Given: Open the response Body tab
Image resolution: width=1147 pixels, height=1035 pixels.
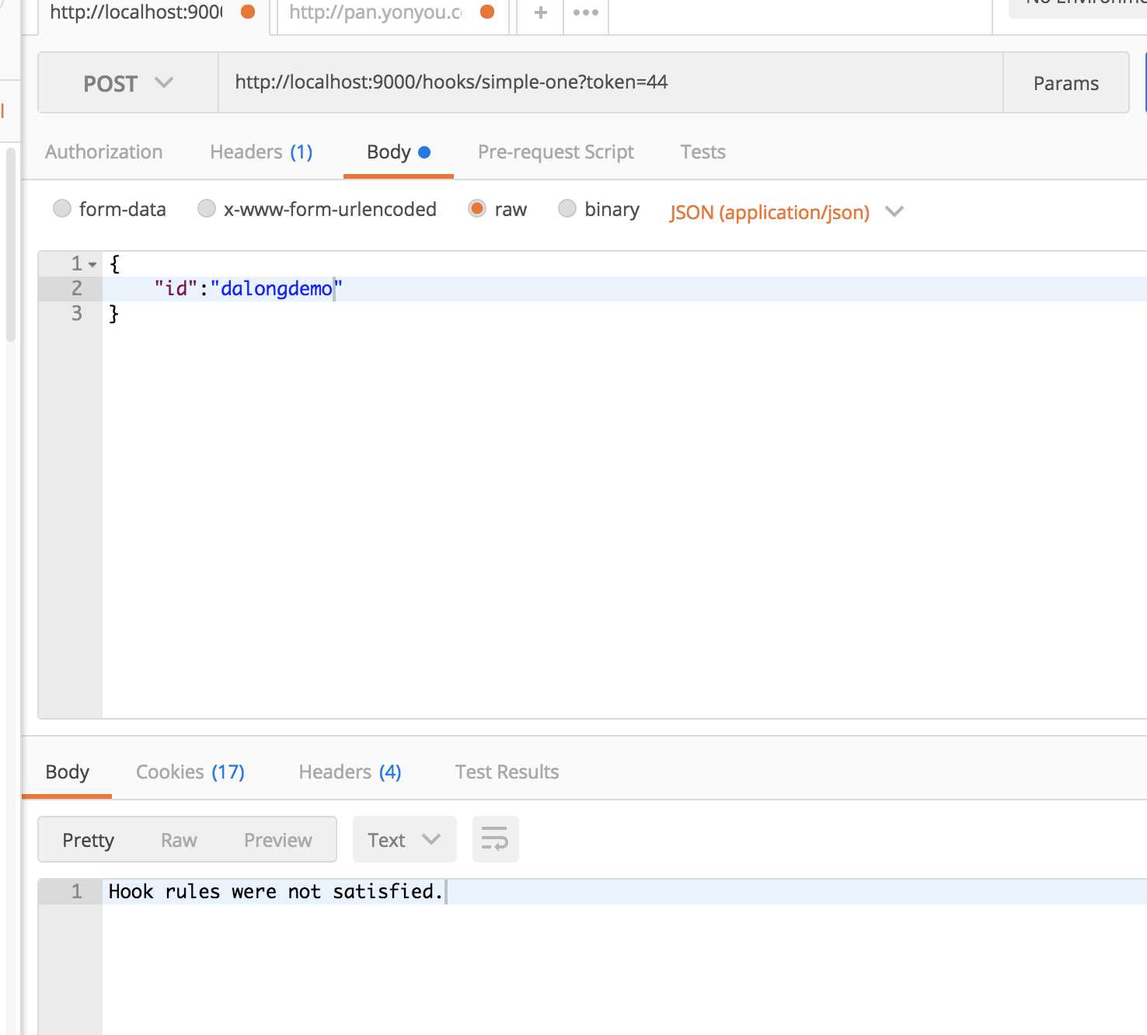Looking at the screenshot, I should (67, 772).
